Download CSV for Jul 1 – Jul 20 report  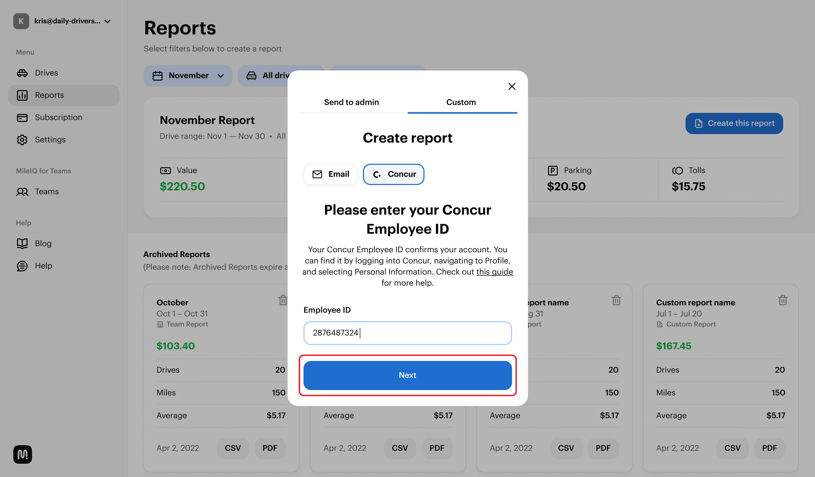coord(732,448)
